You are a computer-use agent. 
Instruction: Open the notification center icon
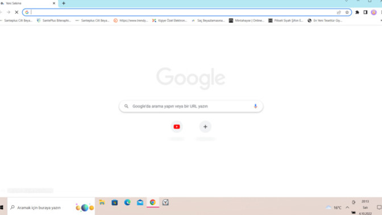click(379, 208)
